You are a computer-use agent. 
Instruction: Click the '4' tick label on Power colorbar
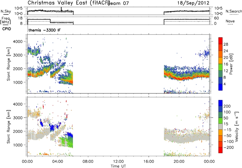pyautogui.click(x=225, y=84)
